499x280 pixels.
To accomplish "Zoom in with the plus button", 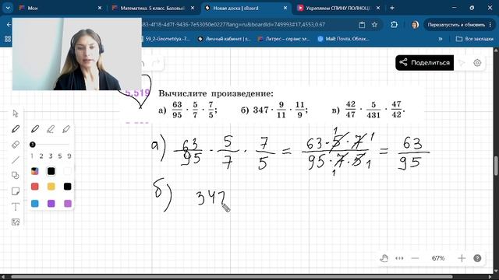I will click(462, 258).
